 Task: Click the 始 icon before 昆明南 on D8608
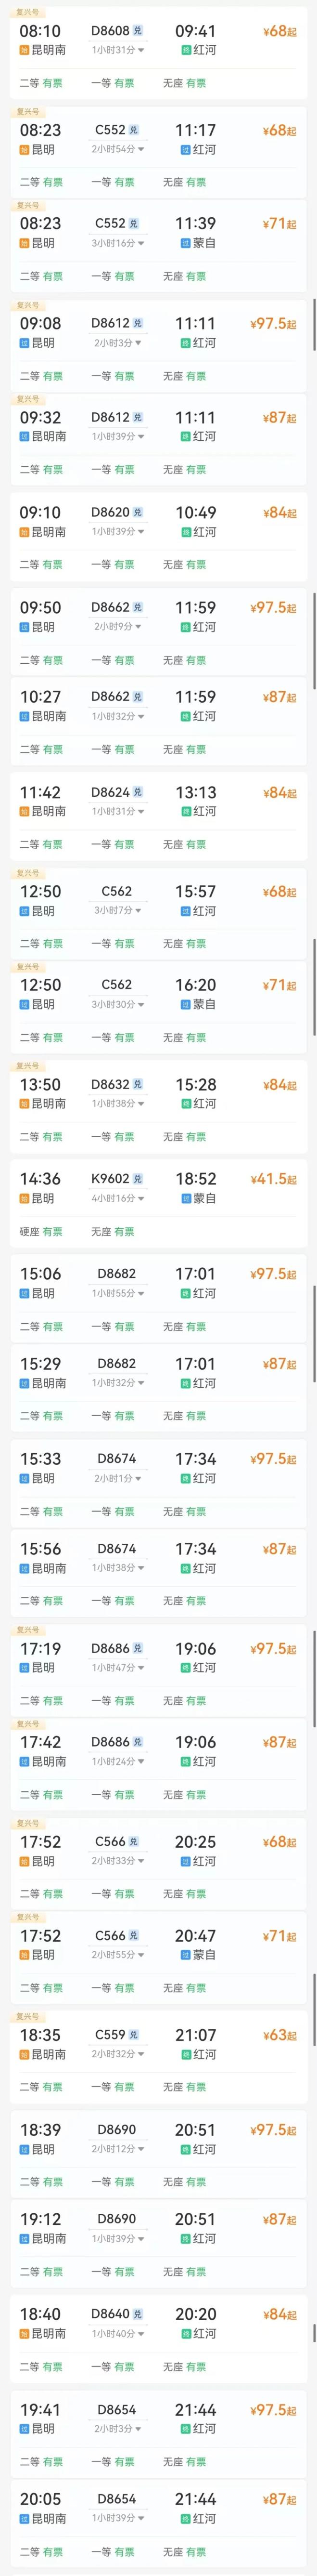(25, 50)
